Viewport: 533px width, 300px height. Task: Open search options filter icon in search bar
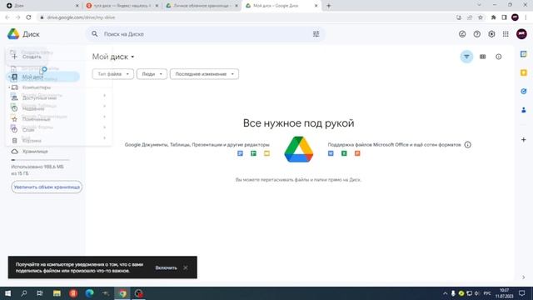tap(316, 34)
